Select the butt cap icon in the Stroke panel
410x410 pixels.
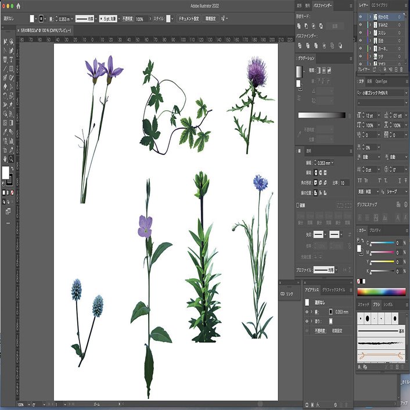point(315,172)
